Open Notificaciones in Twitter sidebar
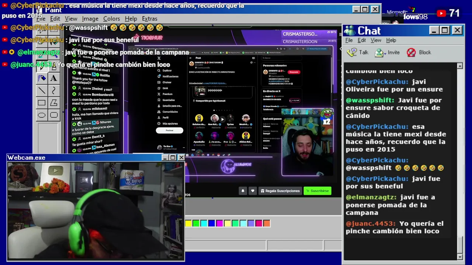The width and height of the screenshot is (472, 265). pos(168,76)
